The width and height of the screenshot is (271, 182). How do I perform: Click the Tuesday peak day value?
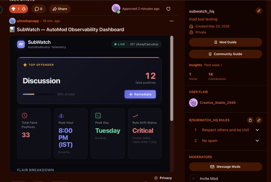(x=108, y=131)
